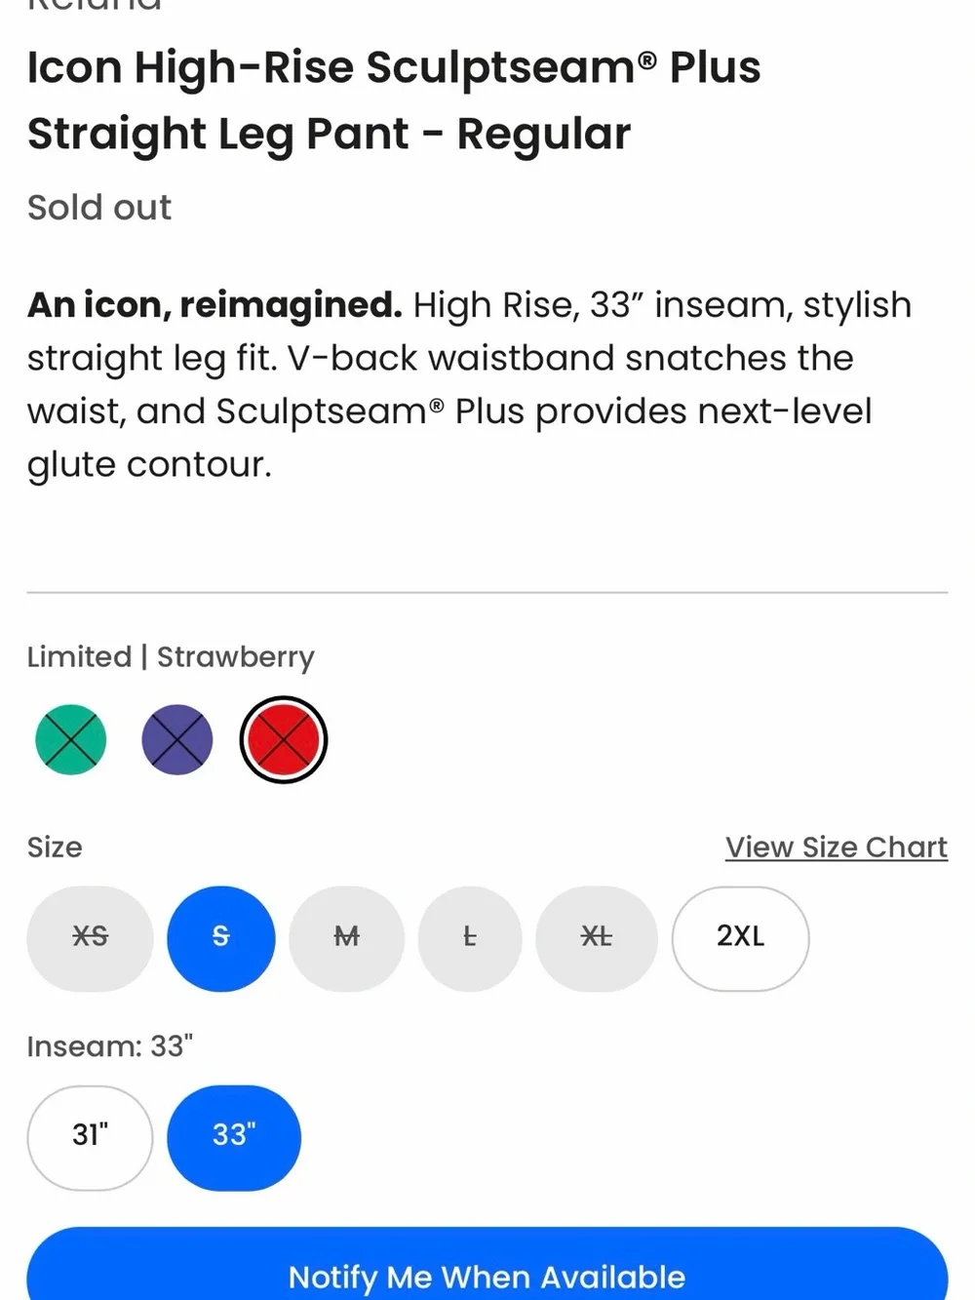Click the bold 'An icon, reimagined.' text

pos(214,305)
